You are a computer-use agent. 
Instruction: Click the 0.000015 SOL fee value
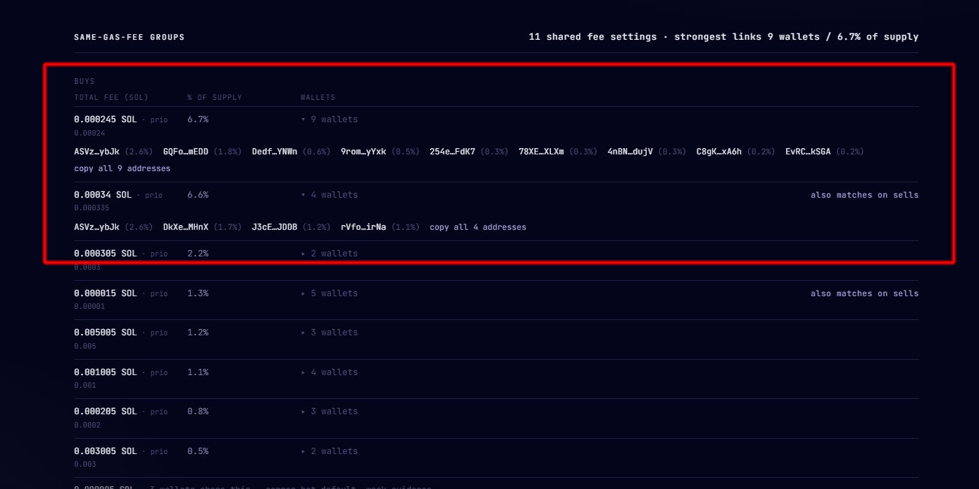pyautogui.click(x=106, y=293)
